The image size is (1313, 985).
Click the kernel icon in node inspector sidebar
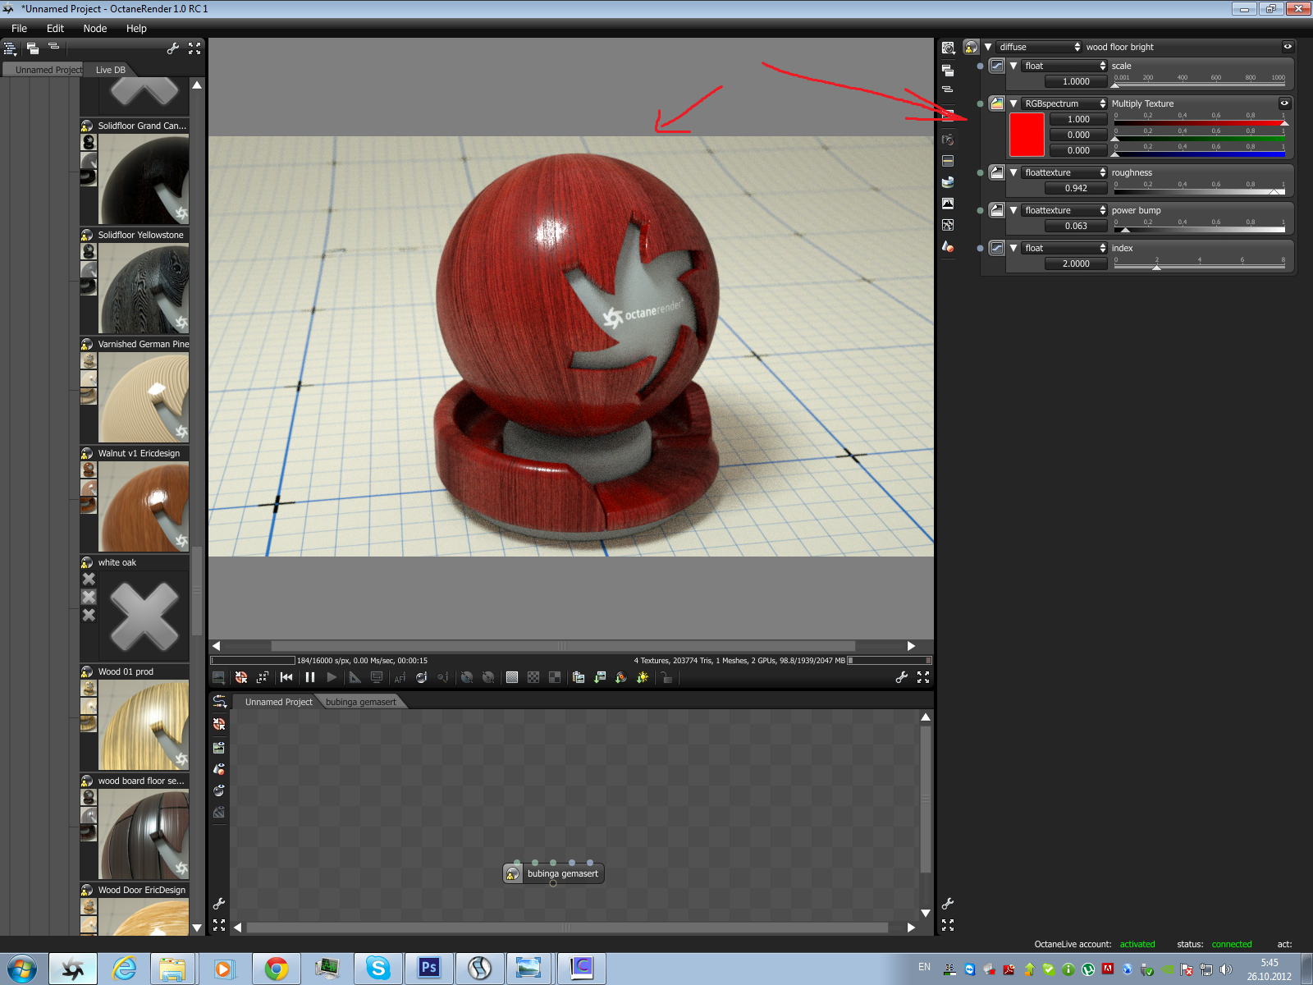948,225
